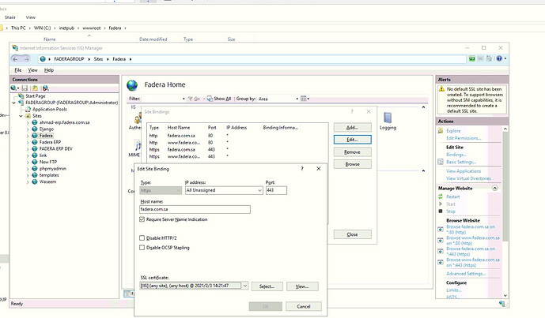The image size is (545, 318).
Task: Click the Actions pane vertical scrollbar
Action: coord(505,187)
